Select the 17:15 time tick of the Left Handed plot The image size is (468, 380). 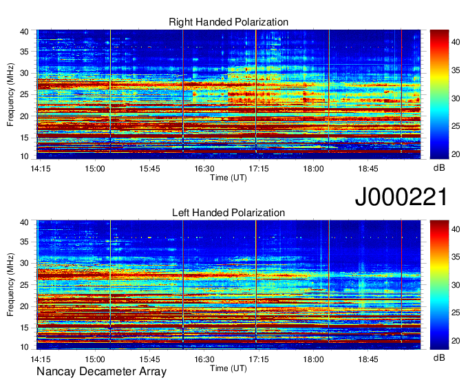(x=259, y=359)
